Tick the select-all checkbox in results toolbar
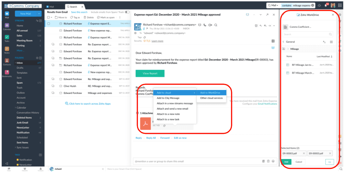Image resolution: width=344 pixels, height=172 pixels. tap(49, 17)
